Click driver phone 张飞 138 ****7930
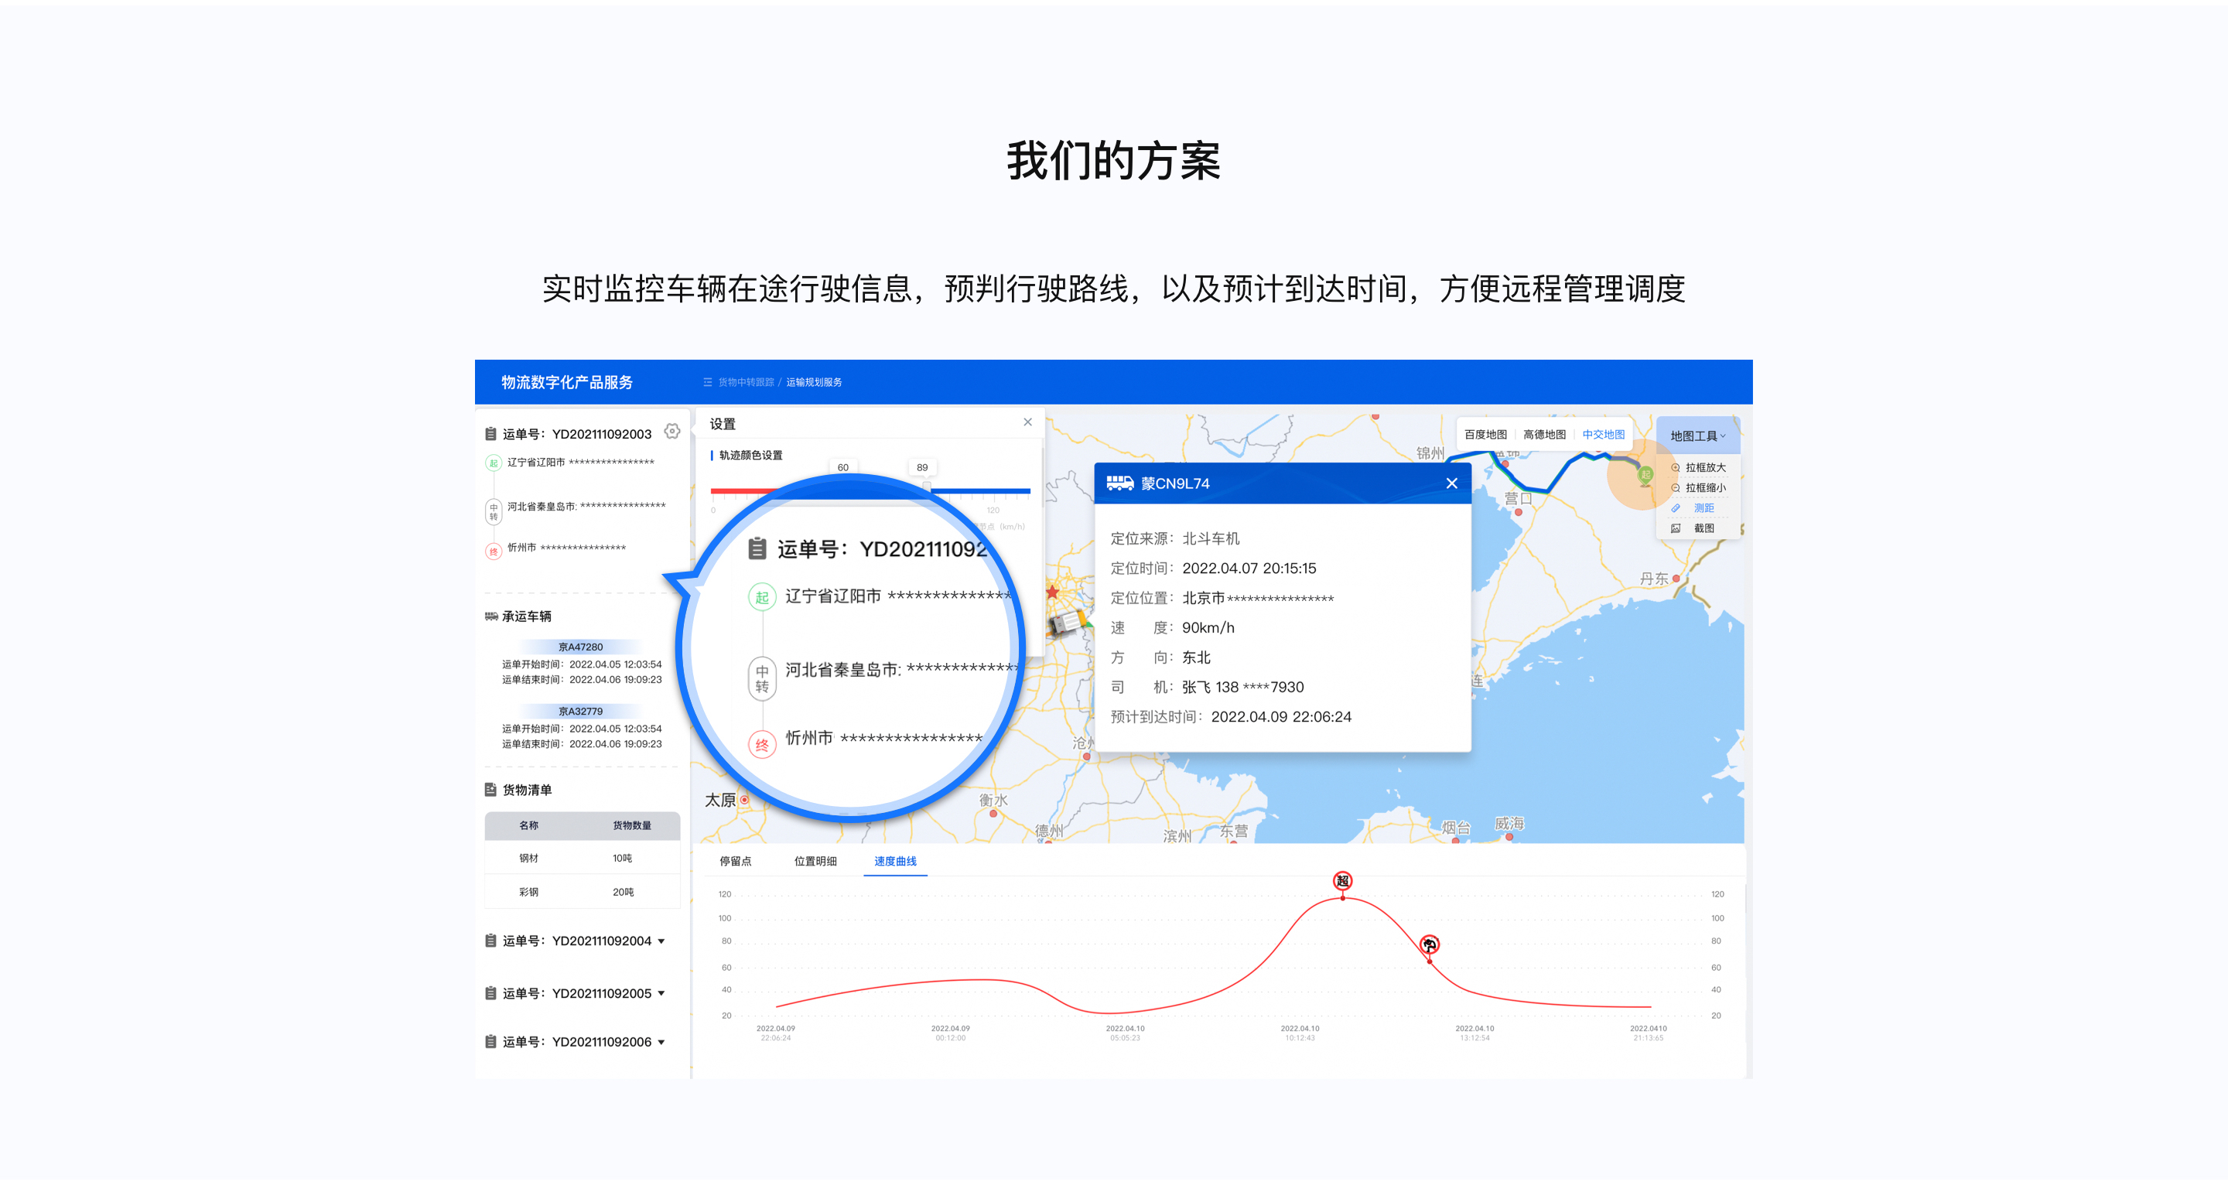This screenshot has width=2228, height=1192. (1243, 687)
